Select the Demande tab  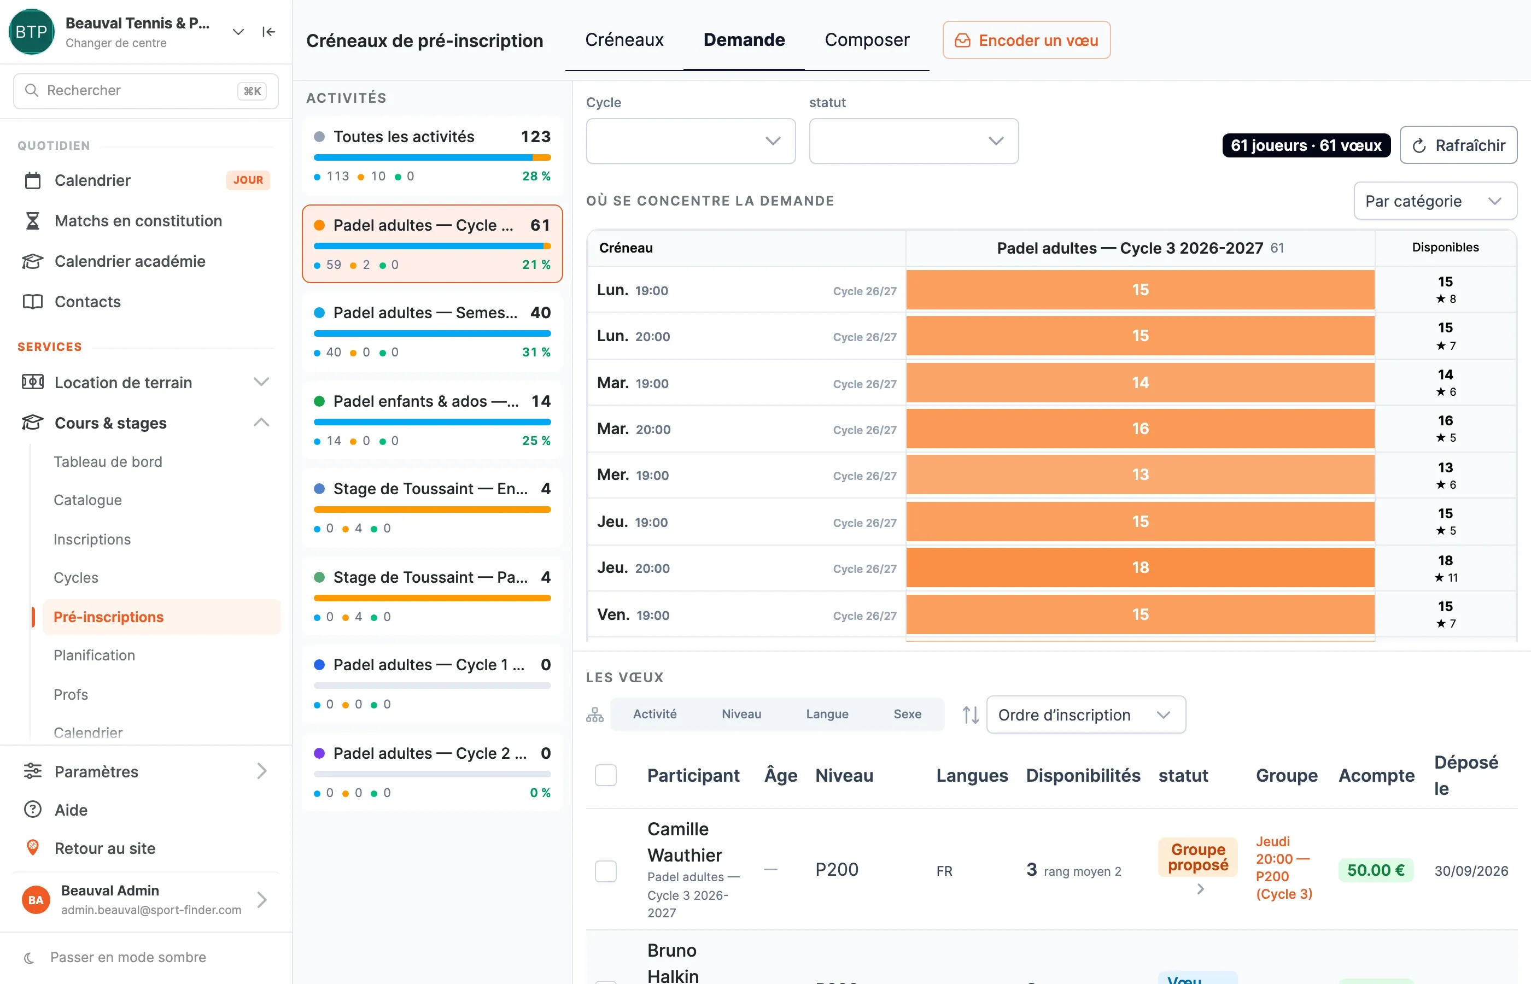744,40
